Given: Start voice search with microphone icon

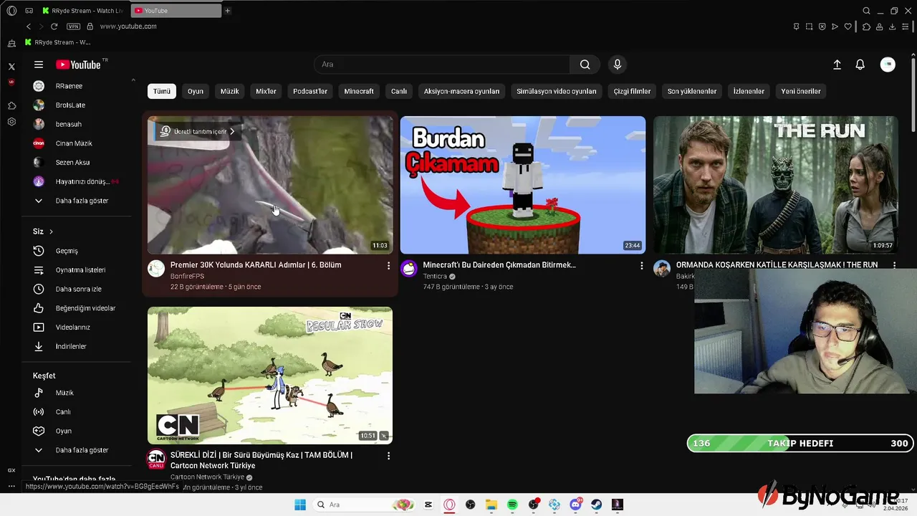Looking at the screenshot, I should (x=618, y=64).
